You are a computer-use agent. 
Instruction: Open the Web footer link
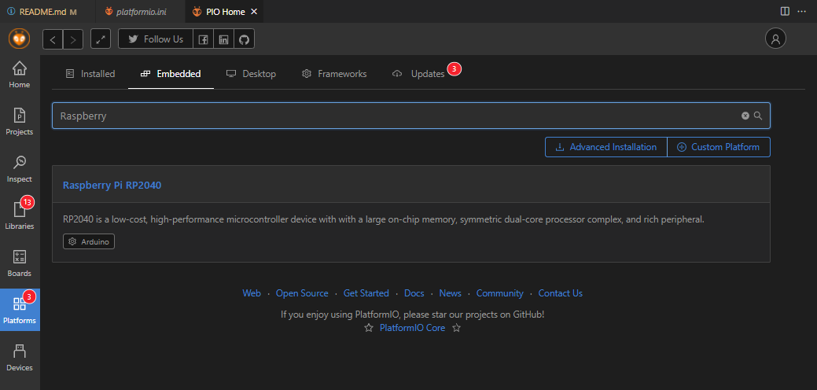pyautogui.click(x=252, y=293)
